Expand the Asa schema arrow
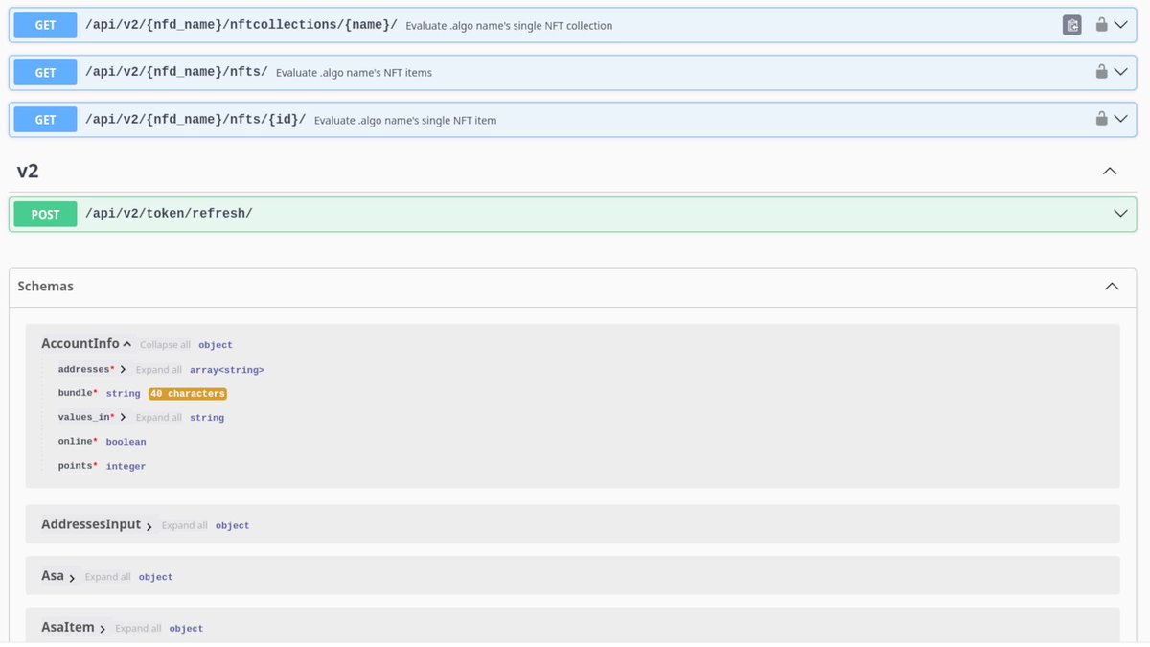The image size is (1150, 647). coord(72,578)
